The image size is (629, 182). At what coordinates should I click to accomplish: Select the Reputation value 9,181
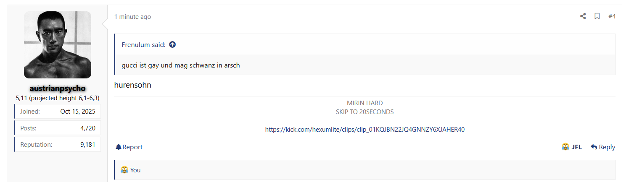coord(88,145)
